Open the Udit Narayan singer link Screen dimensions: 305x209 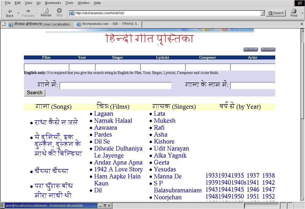click(171, 148)
